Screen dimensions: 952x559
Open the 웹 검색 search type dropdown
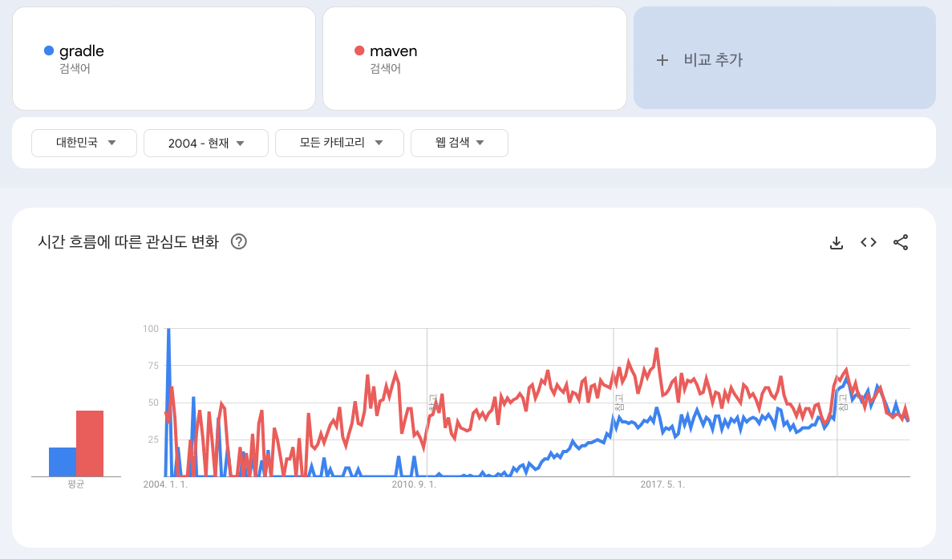click(x=459, y=143)
